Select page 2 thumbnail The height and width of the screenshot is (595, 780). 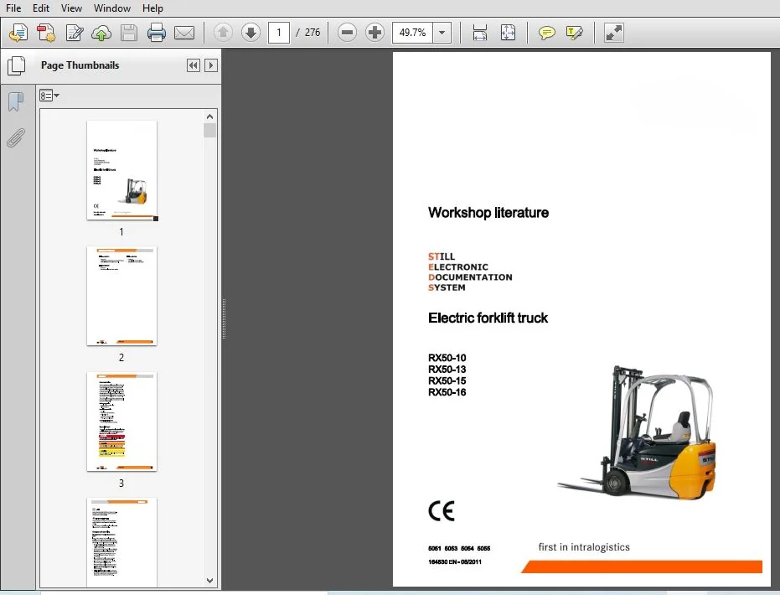[121, 296]
